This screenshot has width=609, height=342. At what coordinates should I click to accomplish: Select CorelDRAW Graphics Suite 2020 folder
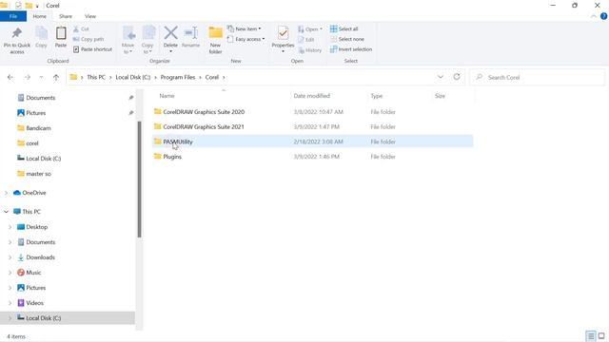click(313, 112)
